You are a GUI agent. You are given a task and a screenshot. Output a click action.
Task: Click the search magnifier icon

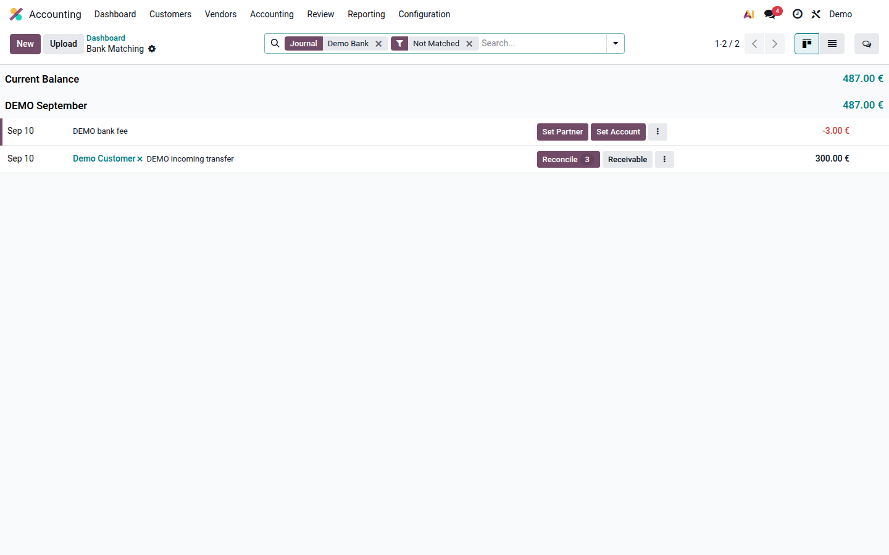click(275, 43)
